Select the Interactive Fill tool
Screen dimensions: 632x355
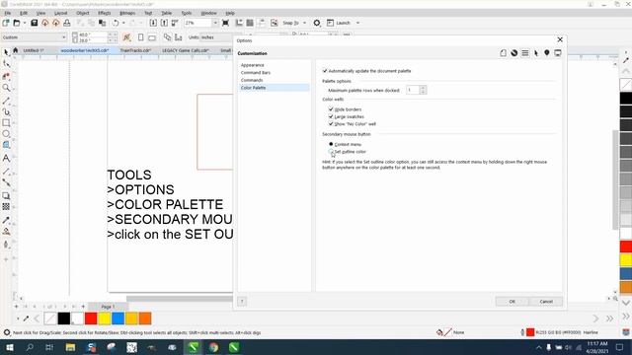coord(7,232)
